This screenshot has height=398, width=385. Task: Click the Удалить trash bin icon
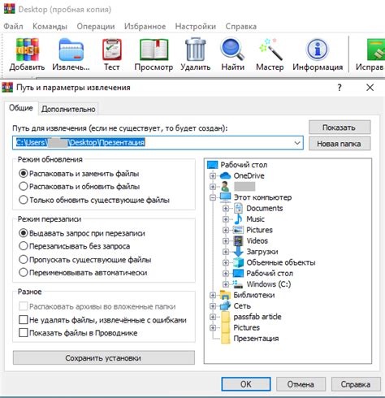coord(195,50)
